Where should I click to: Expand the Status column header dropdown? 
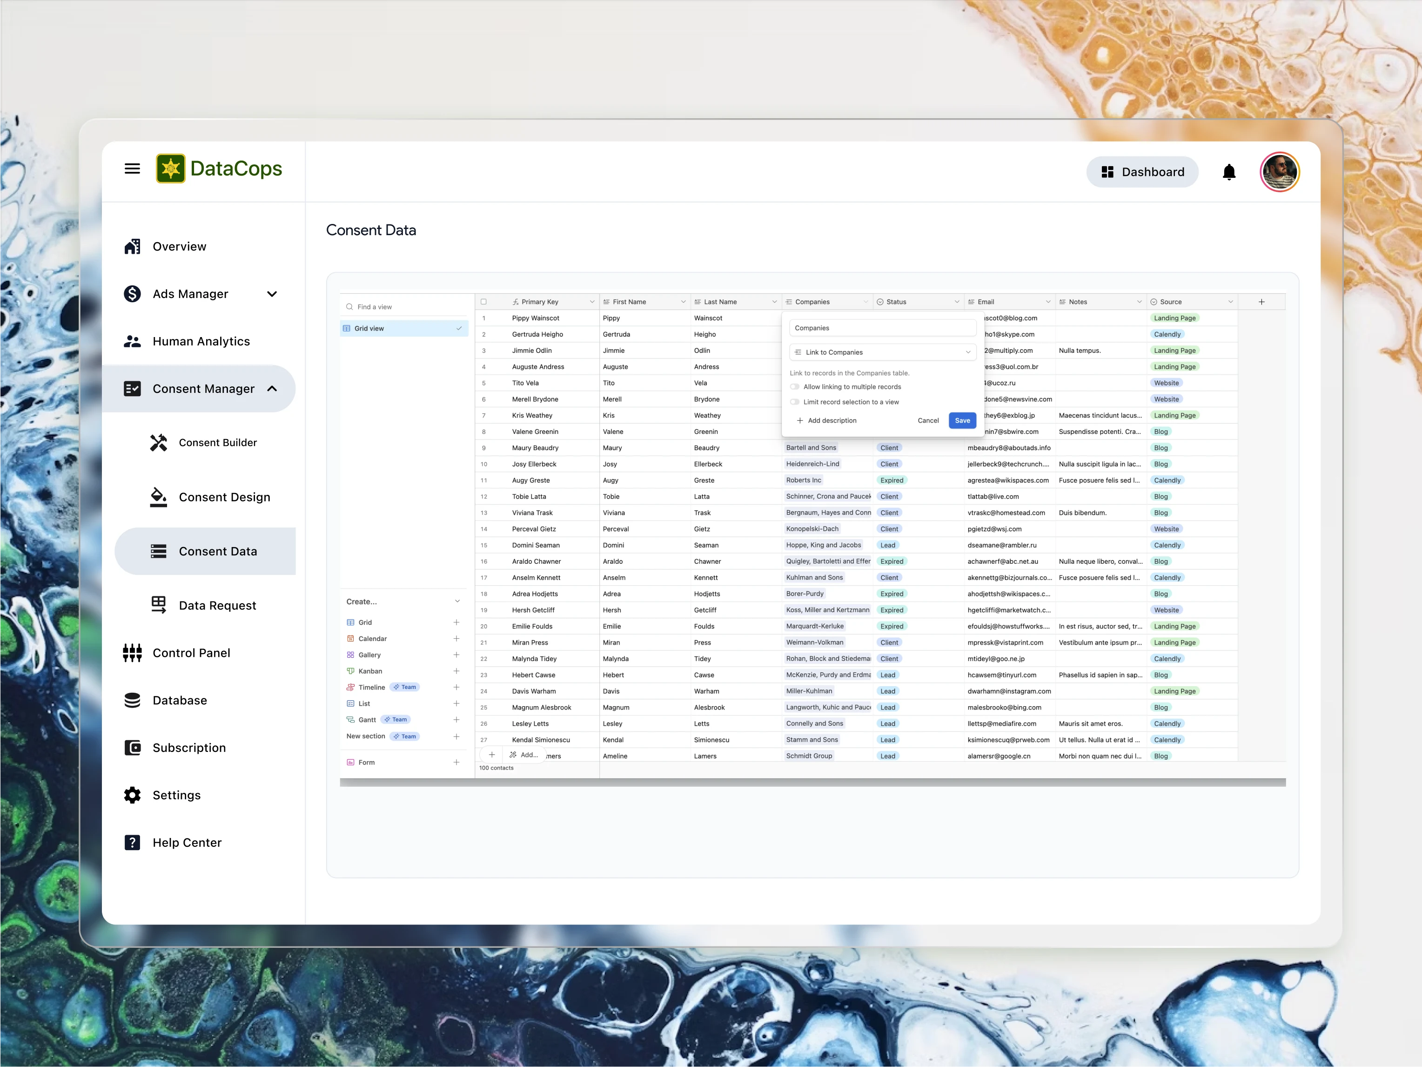tap(957, 301)
